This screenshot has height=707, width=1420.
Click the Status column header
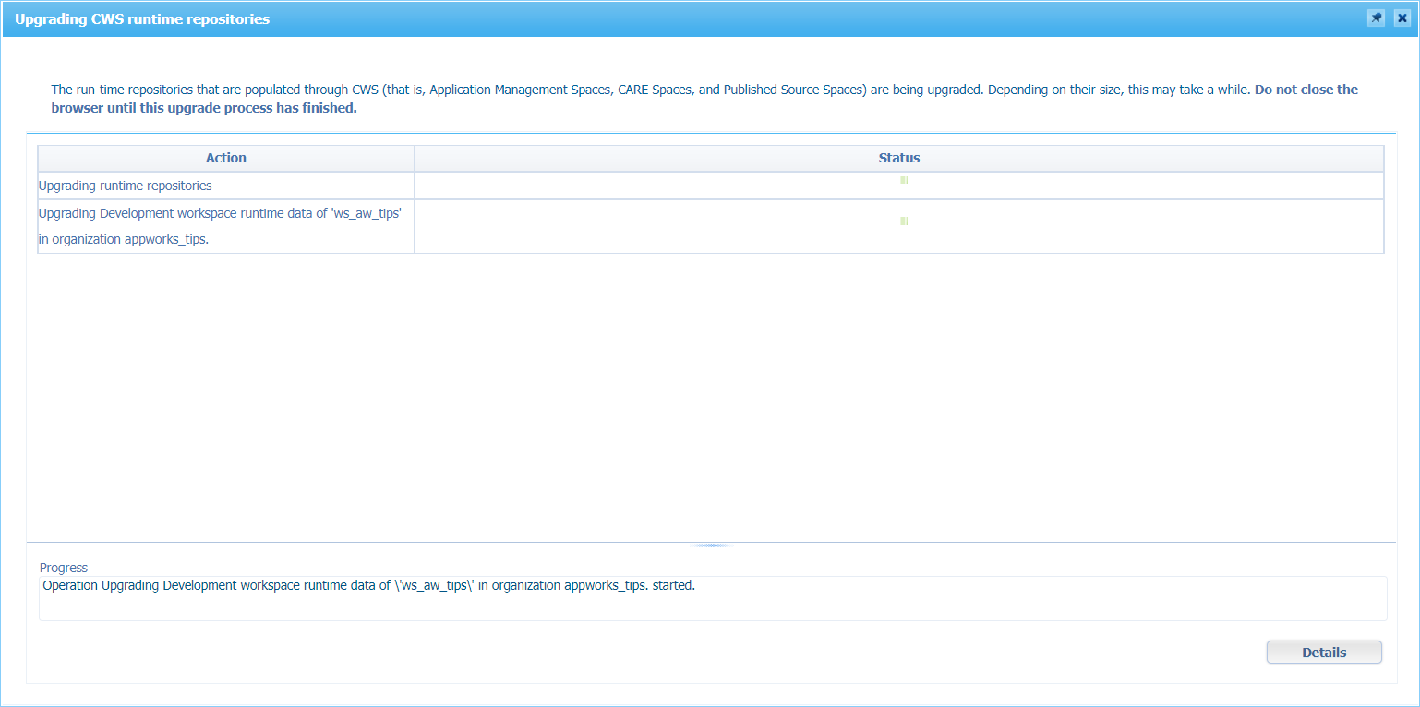pyautogui.click(x=898, y=158)
